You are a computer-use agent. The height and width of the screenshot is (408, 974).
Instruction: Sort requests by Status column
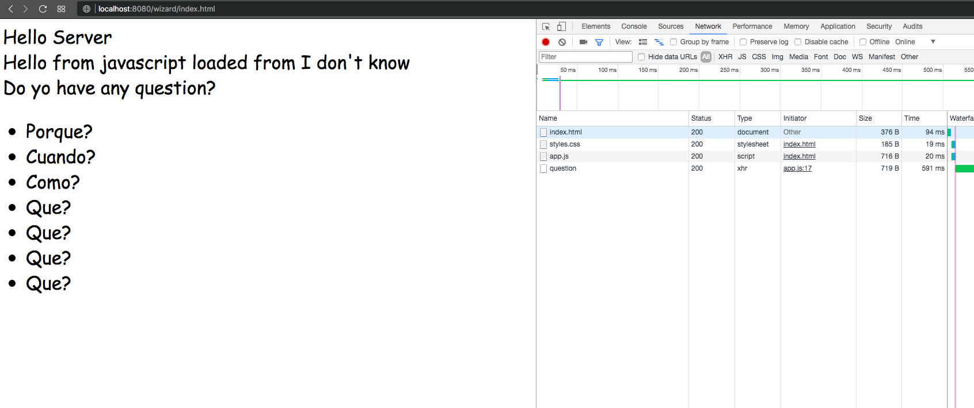712,118
